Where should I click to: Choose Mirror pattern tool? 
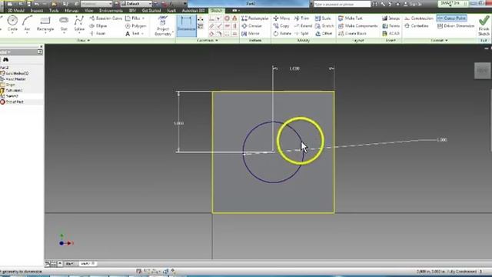(251, 33)
